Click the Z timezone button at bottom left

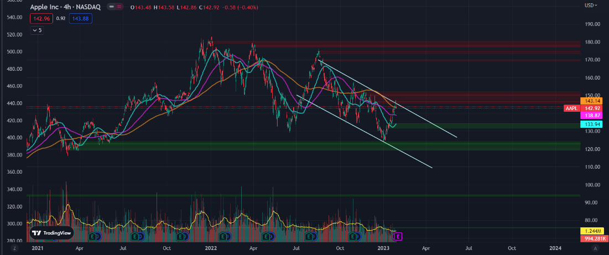[x=14, y=248]
